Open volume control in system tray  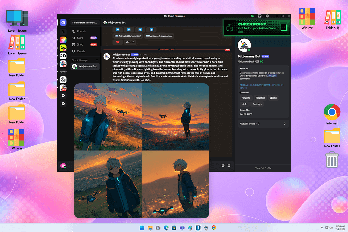(331, 228)
